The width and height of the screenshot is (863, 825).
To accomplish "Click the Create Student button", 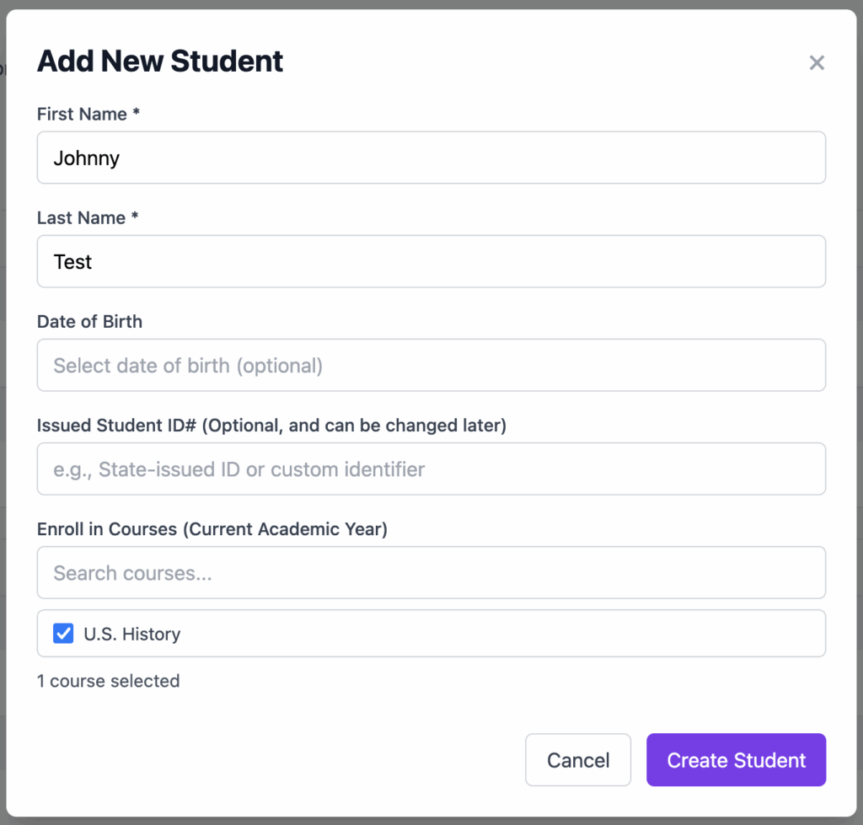I will tap(736, 760).
